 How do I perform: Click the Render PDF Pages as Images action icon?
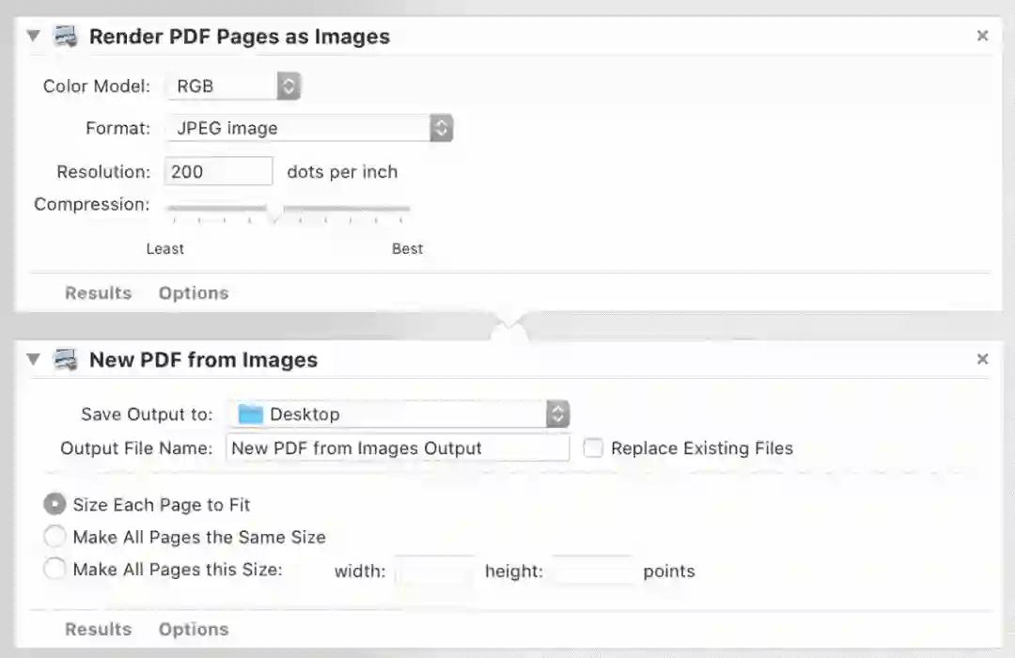65,37
